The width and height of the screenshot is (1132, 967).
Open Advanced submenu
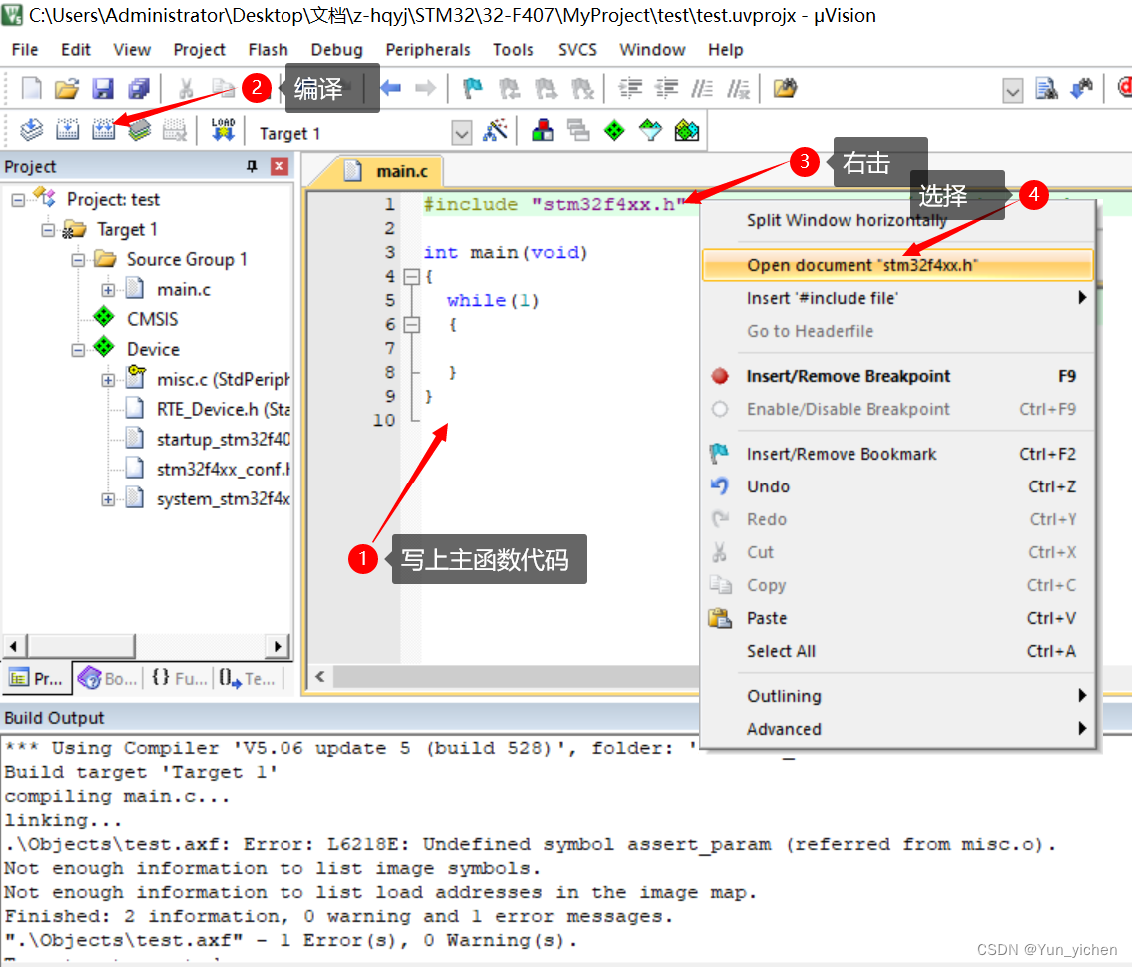pos(898,729)
